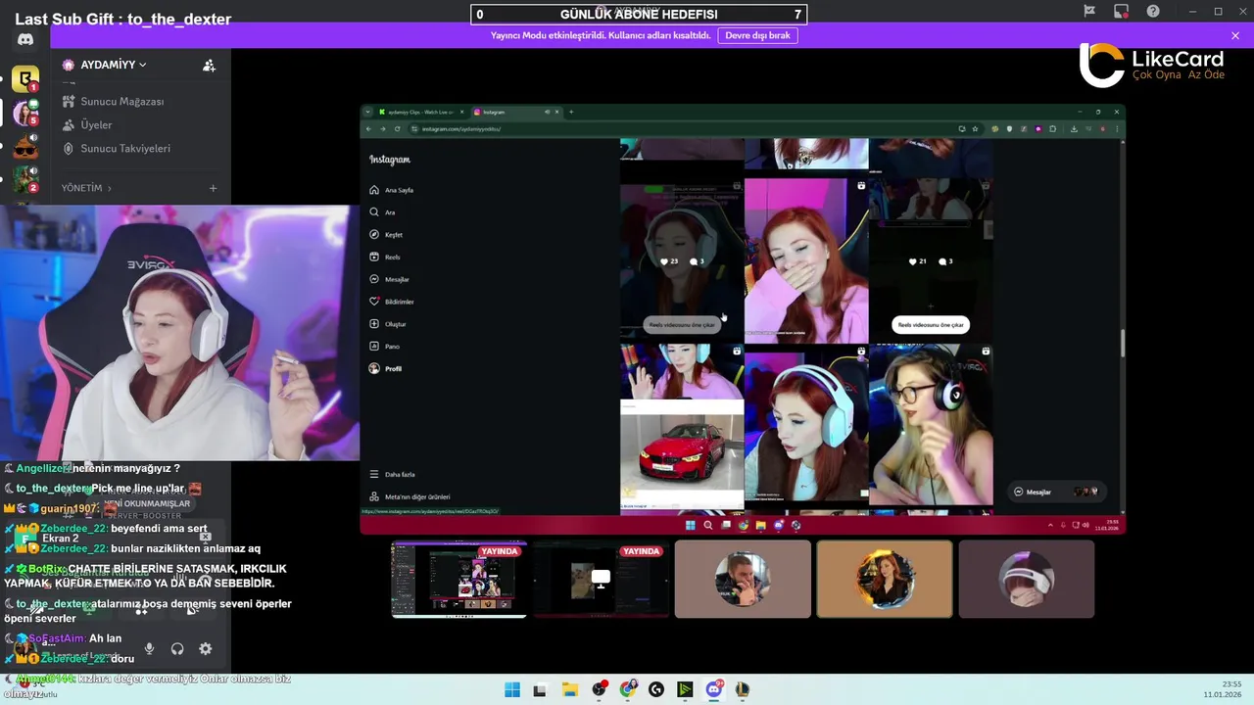Select participant tile with red-haired woman avatar

[885, 579]
